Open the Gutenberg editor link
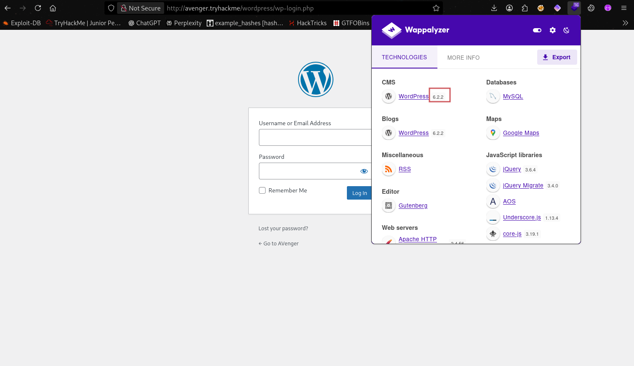This screenshot has height=366, width=634. point(413,205)
